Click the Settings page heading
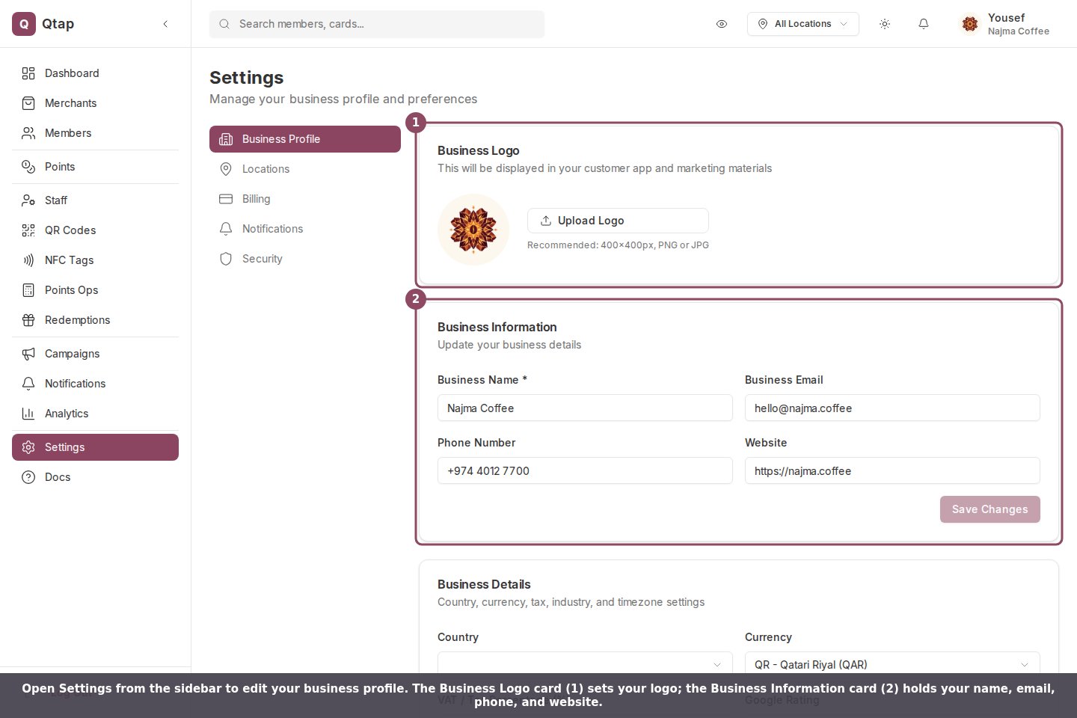The width and height of the screenshot is (1077, 718). click(x=246, y=78)
